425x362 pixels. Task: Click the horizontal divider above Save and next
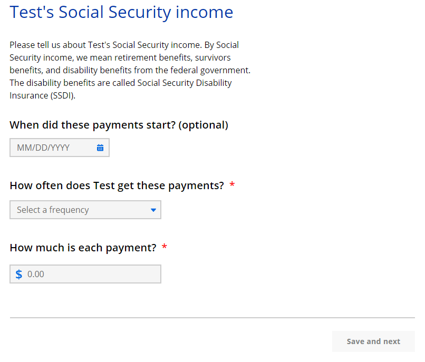pos(212,318)
